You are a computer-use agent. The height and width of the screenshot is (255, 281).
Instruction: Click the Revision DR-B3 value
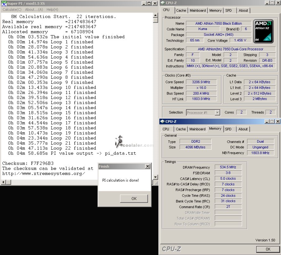pos(267,60)
